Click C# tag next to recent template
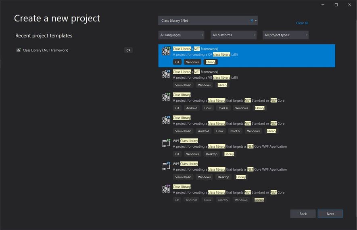The image size is (357, 230). coord(128,50)
